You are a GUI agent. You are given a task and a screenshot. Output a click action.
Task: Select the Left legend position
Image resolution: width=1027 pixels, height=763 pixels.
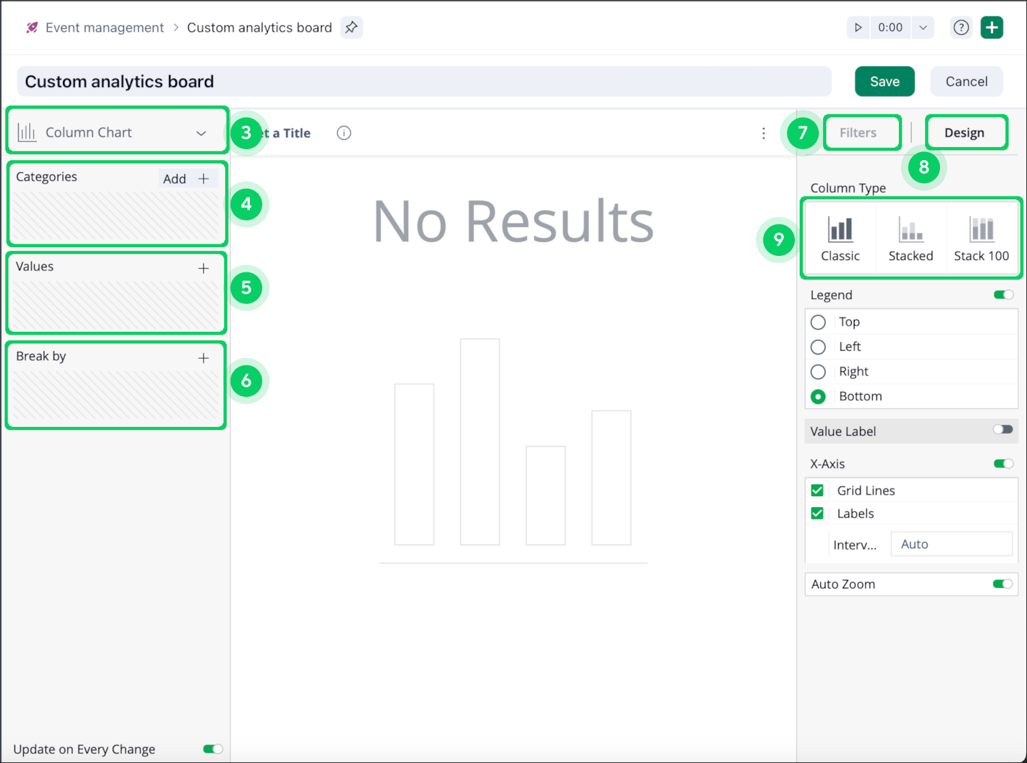(818, 347)
